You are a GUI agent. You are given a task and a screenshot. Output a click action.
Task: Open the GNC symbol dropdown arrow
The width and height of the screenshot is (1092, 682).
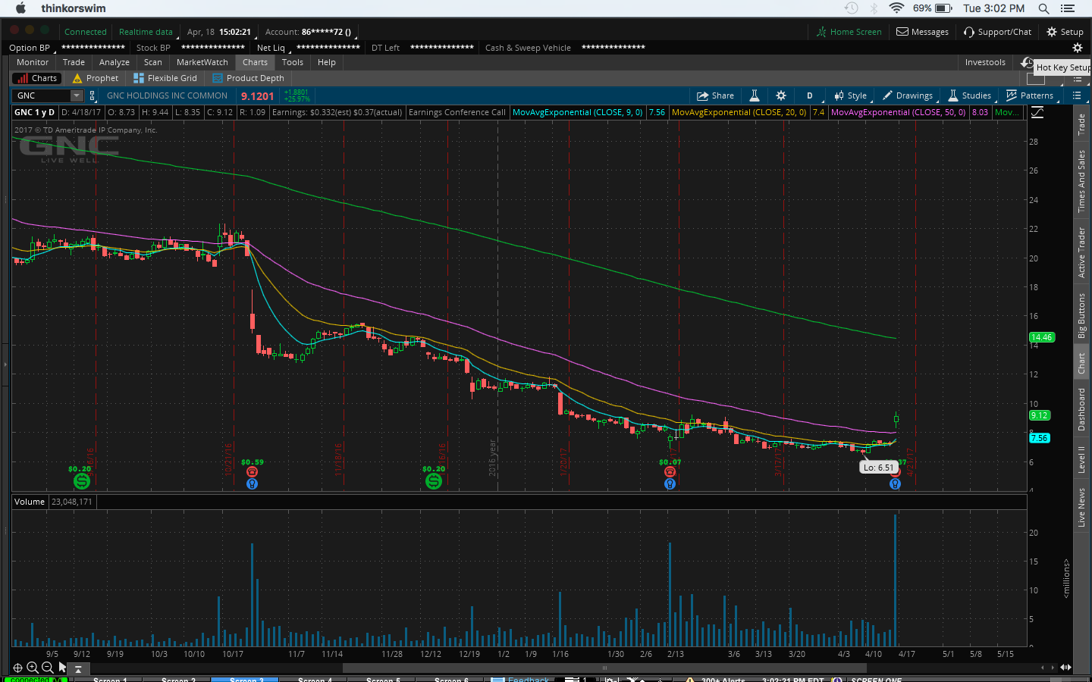point(77,95)
